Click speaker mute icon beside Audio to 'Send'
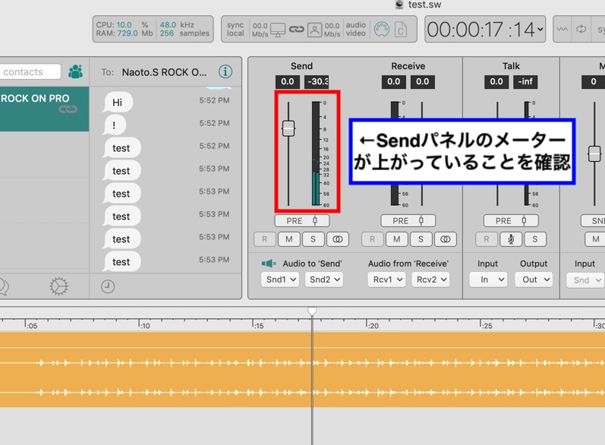The height and width of the screenshot is (445, 605). point(269,264)
